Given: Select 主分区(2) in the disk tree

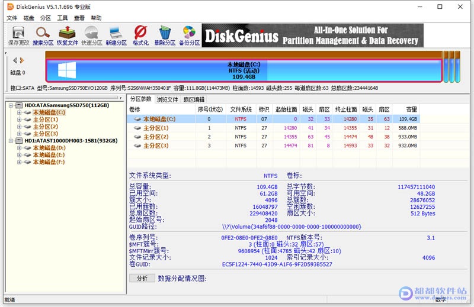Looking at the screenshot, I should tap(46, 127).
